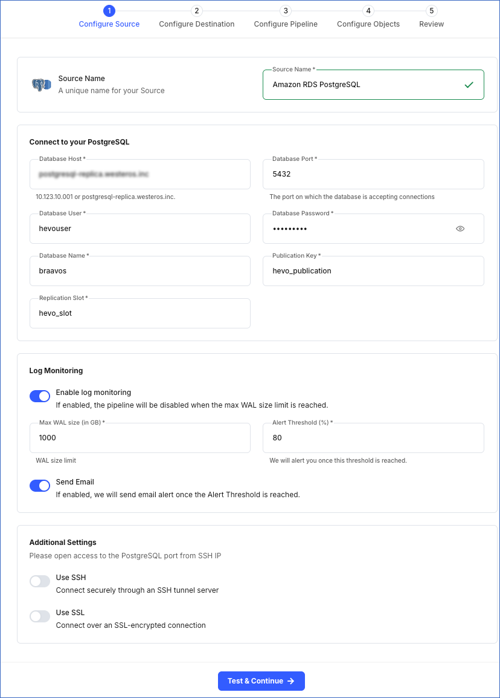
Task: Click the PostgreSQL elephant source icon
Action: pos(40,84)
